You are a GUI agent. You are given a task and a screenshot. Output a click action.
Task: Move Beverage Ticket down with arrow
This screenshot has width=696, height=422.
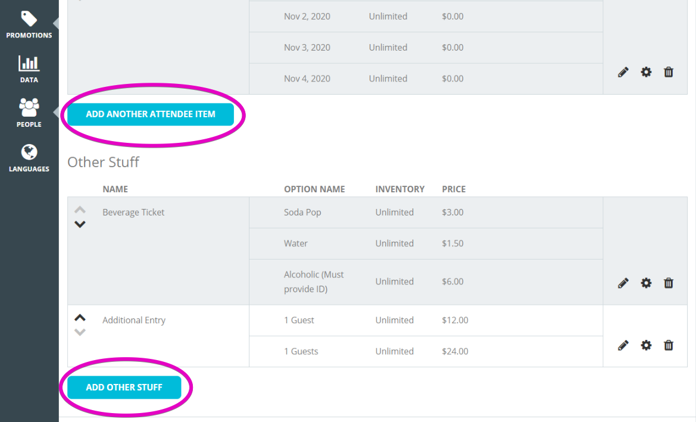[80, 224]
